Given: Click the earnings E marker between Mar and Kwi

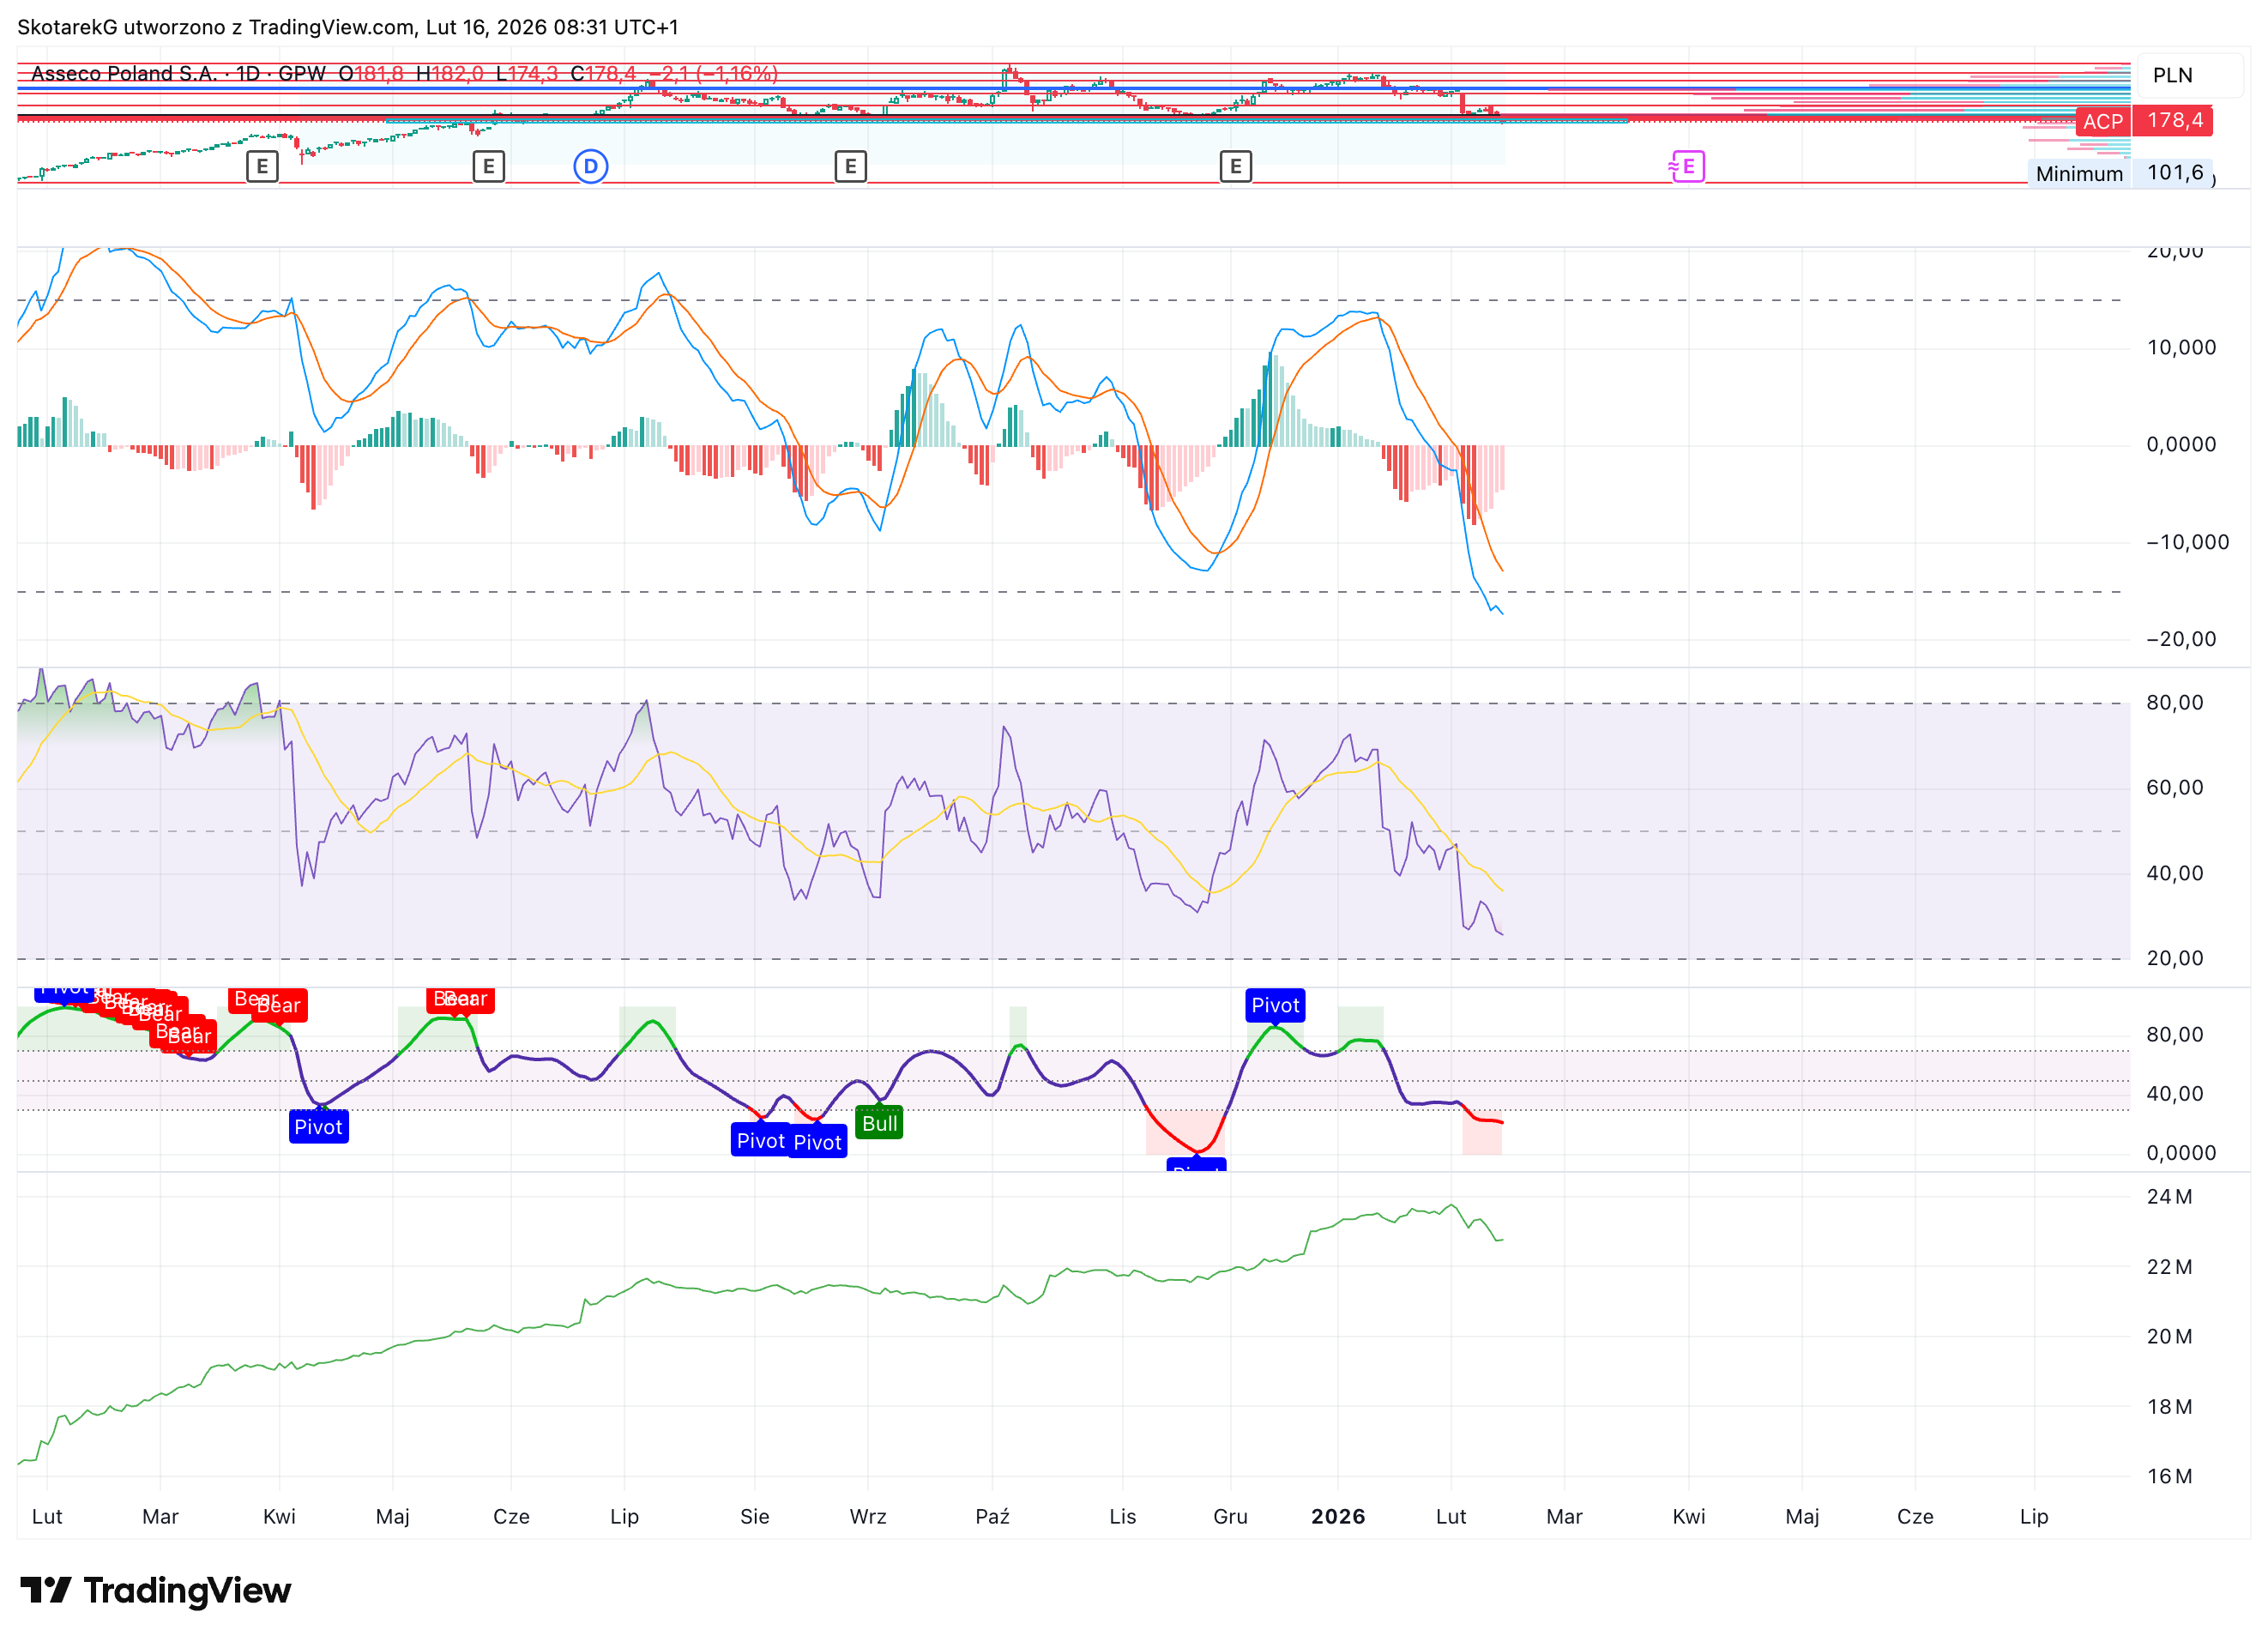Looking at the screenshot, I should [x=262, y=166].
